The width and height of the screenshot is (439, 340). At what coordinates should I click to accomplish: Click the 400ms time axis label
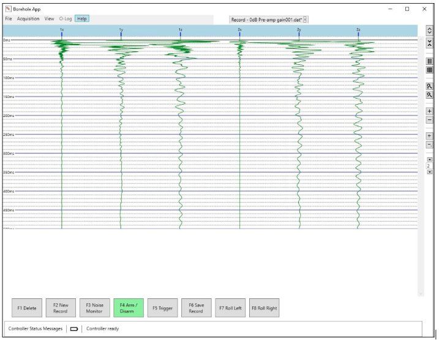click(x=9, y=191)
